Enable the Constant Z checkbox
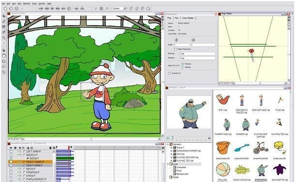The height and width of the screenshot is (182, 296). [169, 73]
